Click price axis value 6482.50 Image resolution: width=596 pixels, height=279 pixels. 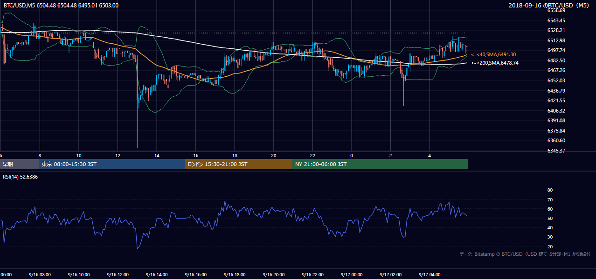click(556, 60)
